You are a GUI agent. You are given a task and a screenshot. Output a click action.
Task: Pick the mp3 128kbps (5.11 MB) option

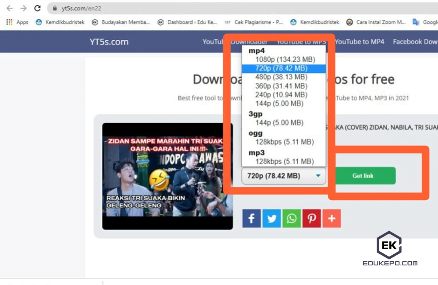click(x=284, y=161)
